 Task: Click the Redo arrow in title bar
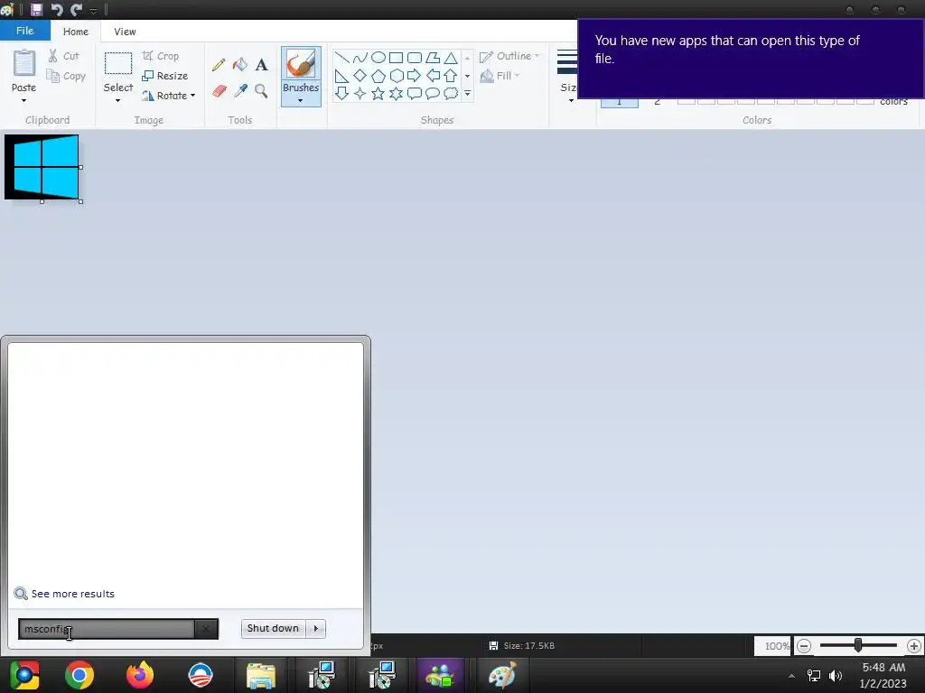coord(76,9)
